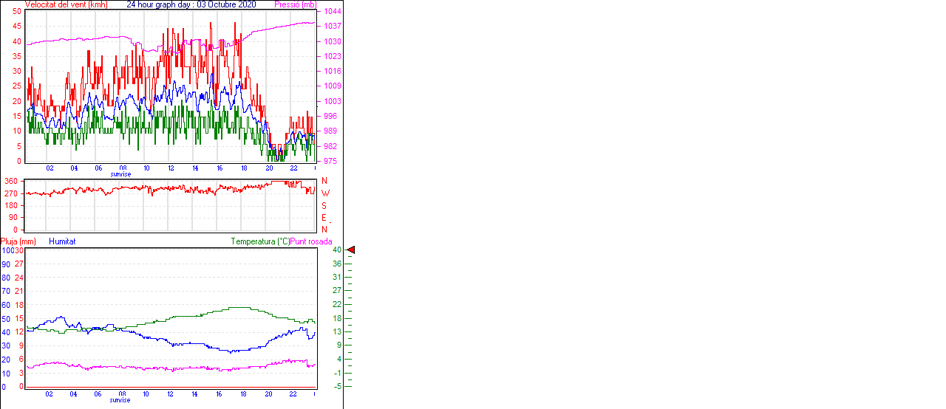946x409 pixels.
Task: Select the 'S' direction label on the wind direction graph
Action: point(324,206)
